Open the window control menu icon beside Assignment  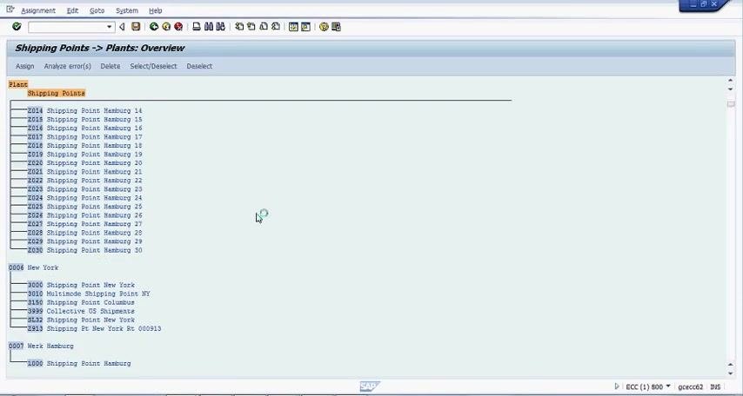10,10
